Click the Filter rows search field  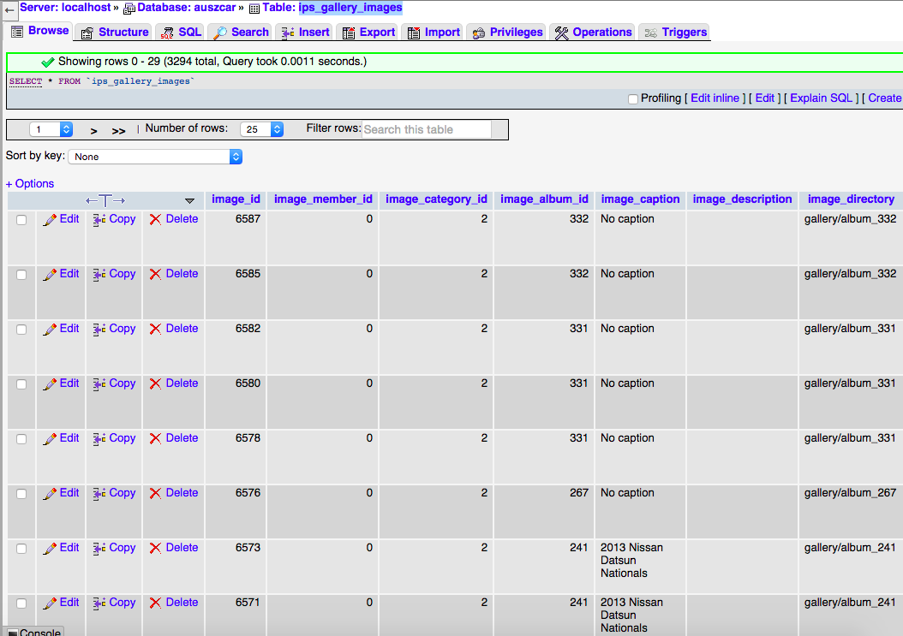pyautogui.click(x=427, y=130)
